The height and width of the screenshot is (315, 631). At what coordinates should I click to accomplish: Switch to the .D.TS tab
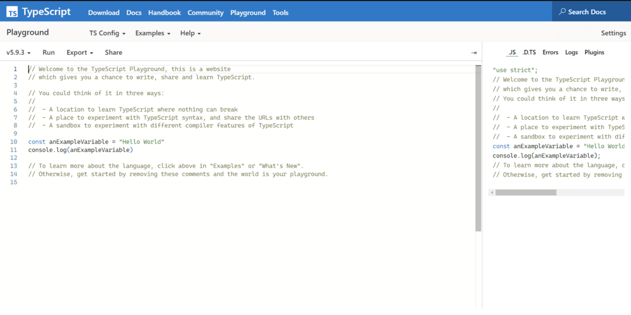point(528,53)
